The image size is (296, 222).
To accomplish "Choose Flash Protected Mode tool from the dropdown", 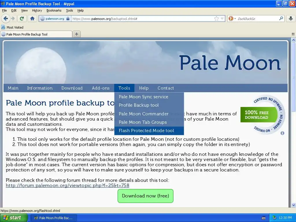I will pyautogui.click(x=149, y=131).
